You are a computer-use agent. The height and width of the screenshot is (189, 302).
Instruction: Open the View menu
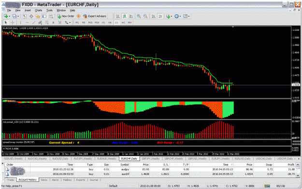(x=18, y=11)
